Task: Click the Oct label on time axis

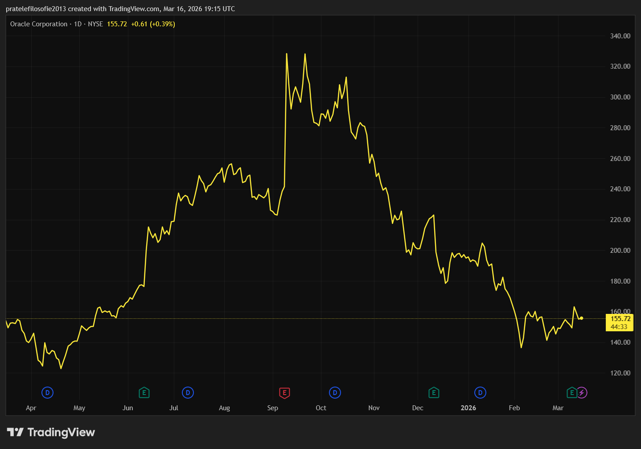Action: [321, 408]
